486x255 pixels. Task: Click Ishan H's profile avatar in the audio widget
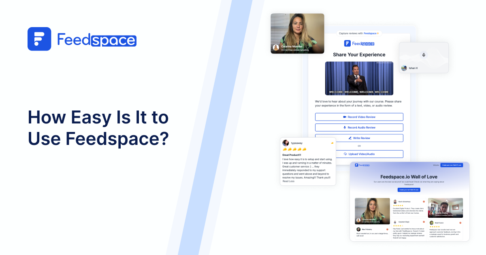tap(404, 68)
